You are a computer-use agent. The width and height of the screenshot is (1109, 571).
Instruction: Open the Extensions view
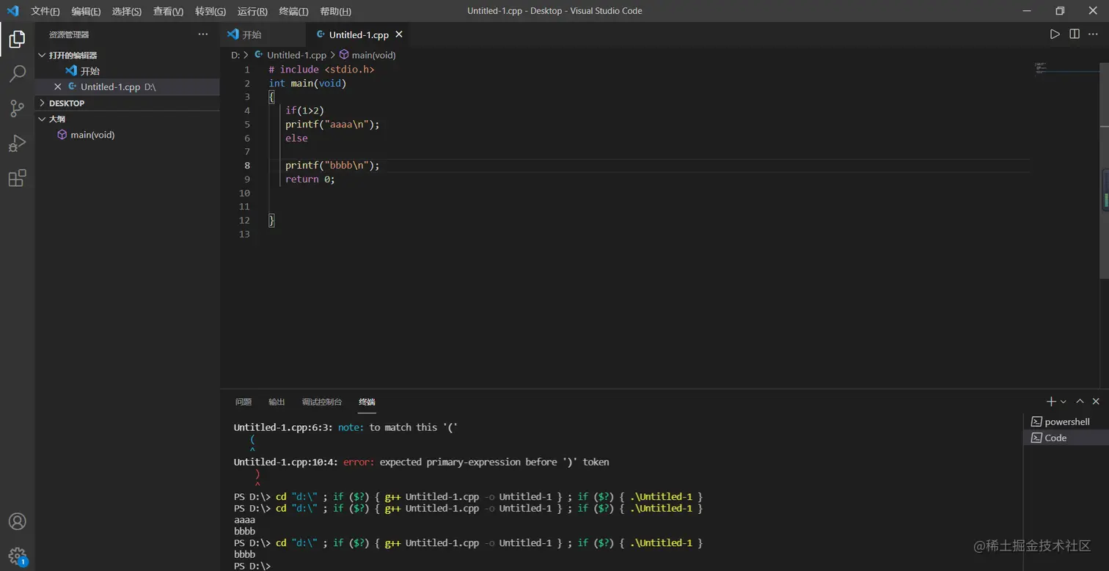point(17,178)
